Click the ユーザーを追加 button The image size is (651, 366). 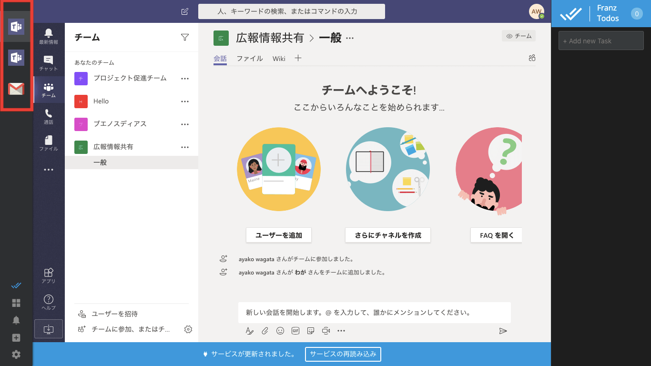click(279, 235)
